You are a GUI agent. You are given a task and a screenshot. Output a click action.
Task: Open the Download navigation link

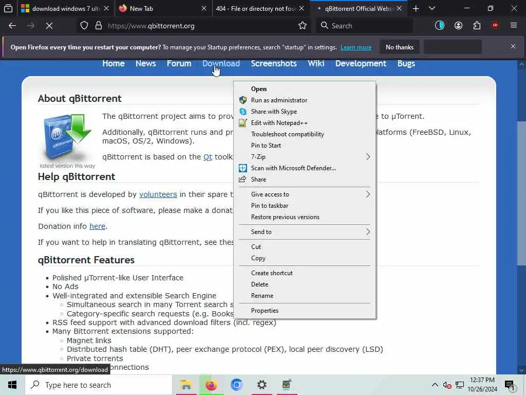(x=221, y=63)
